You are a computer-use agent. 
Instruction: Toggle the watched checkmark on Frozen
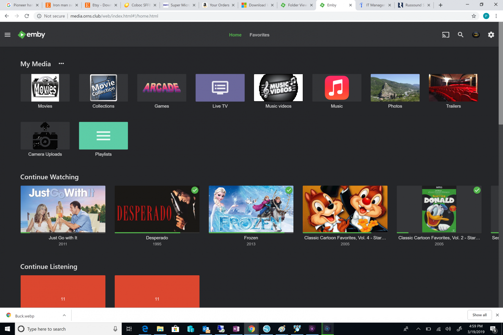point(289,190)
